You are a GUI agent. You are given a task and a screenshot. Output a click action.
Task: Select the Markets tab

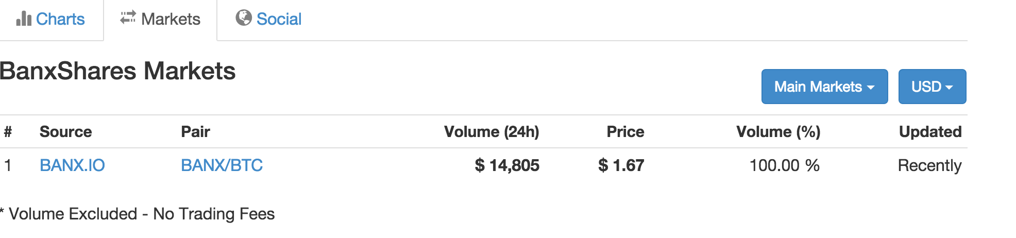(x=160, y=19)
